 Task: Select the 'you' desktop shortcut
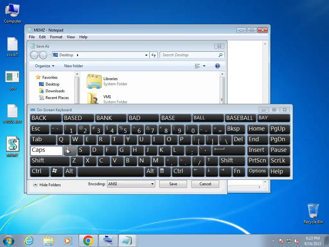tap(13, 80)
